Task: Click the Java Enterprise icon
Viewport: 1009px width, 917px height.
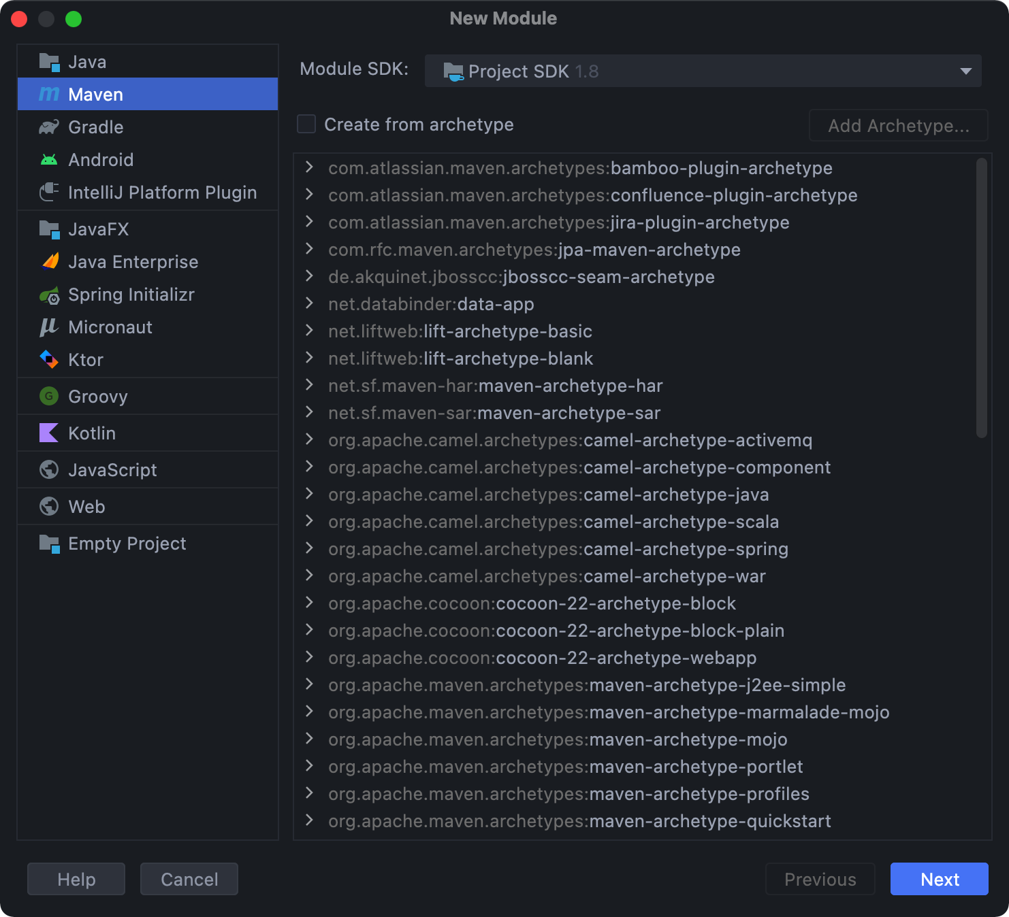Action: 50,262
